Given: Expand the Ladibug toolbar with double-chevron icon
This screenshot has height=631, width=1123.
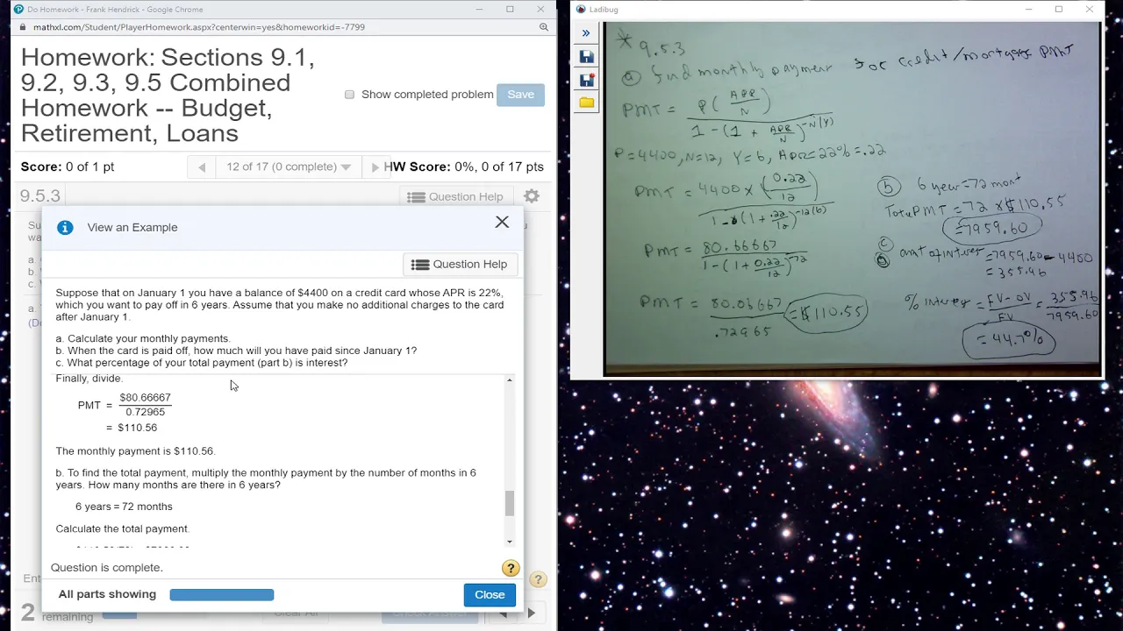Looking at the screenshot, I should click(586, 33).
